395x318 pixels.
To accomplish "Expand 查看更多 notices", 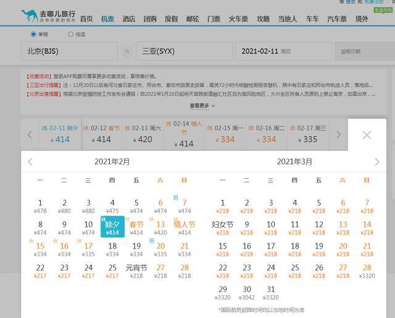I will click(202, 106).
